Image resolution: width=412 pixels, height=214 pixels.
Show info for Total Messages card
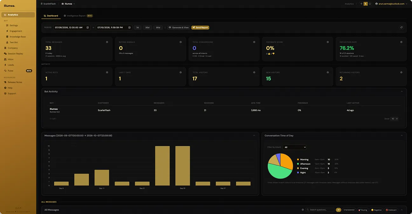(x=107, y=42)
